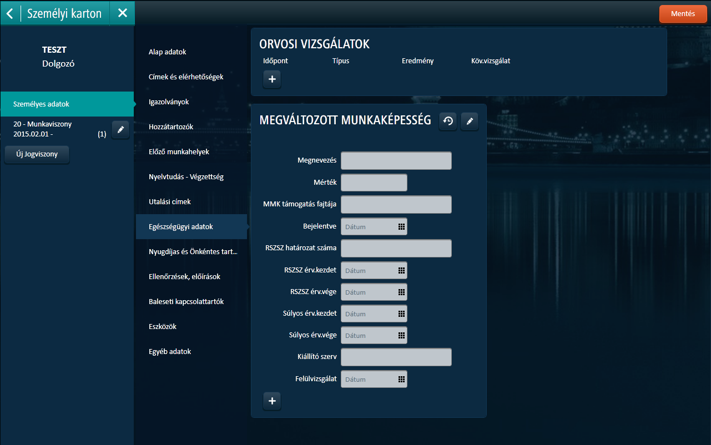Screen dimensions: 711x445
Task: Click into the Kiállító szerv input field
Action: pyautogui.click(x=396, y=357)
